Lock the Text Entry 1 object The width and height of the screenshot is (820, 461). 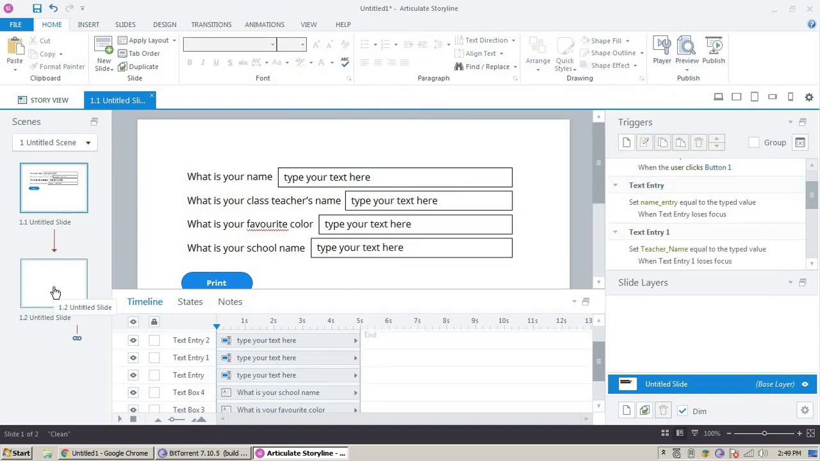coord(154,358)
